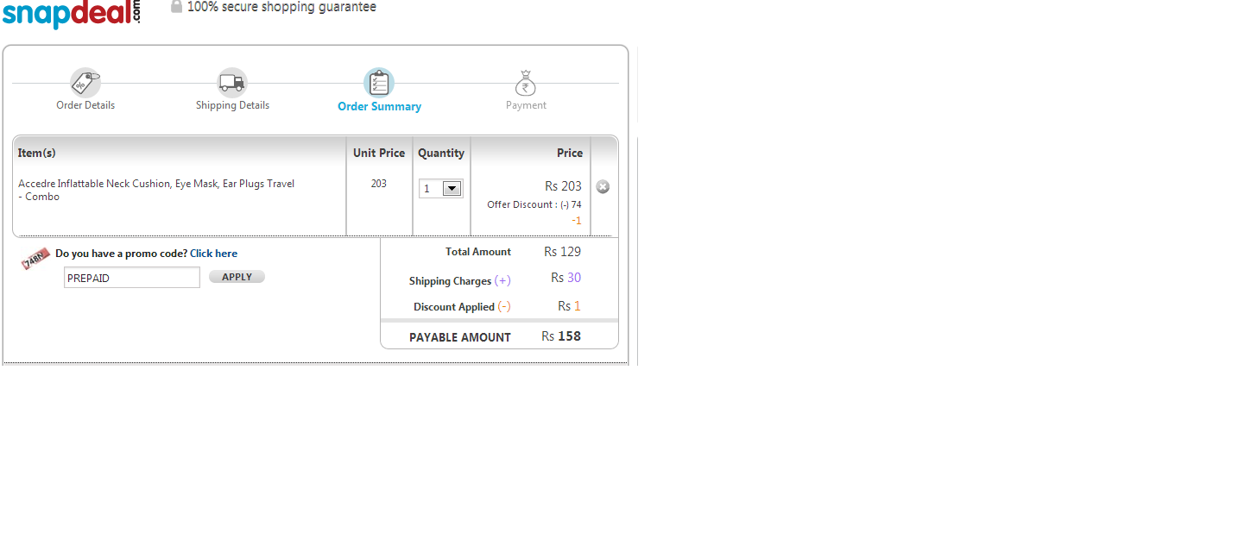The height and width of the screenshot is (552, 1251).
Task: Select the Order Summary step label
Action: tap(379, 106)
